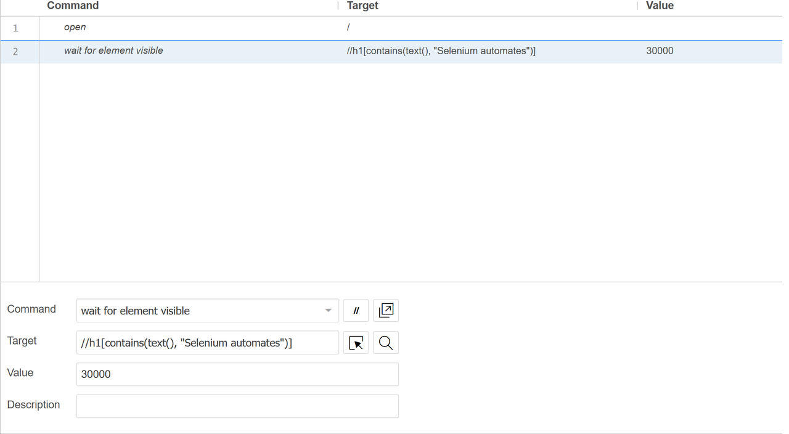This screenshot has width=789, height=434.
Task: Click row number 1 in the gutter
Action: click(x=15, y=28)
